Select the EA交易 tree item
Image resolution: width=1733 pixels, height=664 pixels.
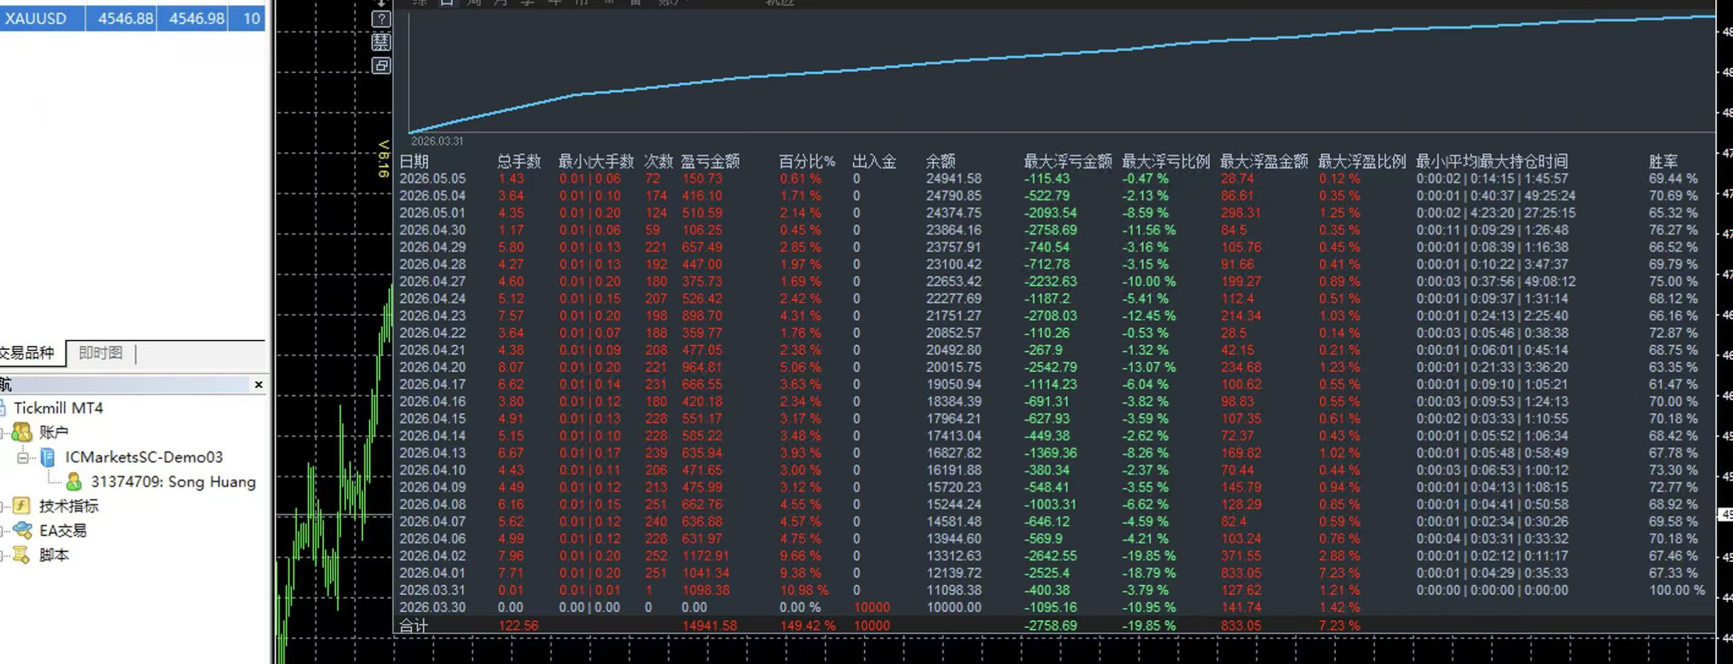tap(63, 530)
